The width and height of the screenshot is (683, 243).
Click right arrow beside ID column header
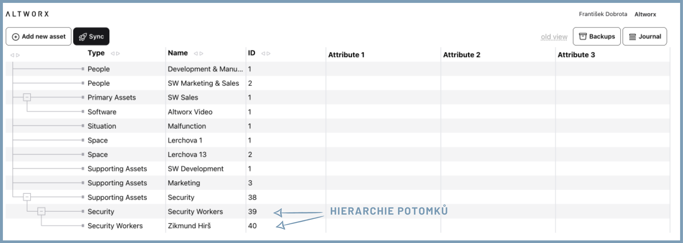[x=269, y=54]
